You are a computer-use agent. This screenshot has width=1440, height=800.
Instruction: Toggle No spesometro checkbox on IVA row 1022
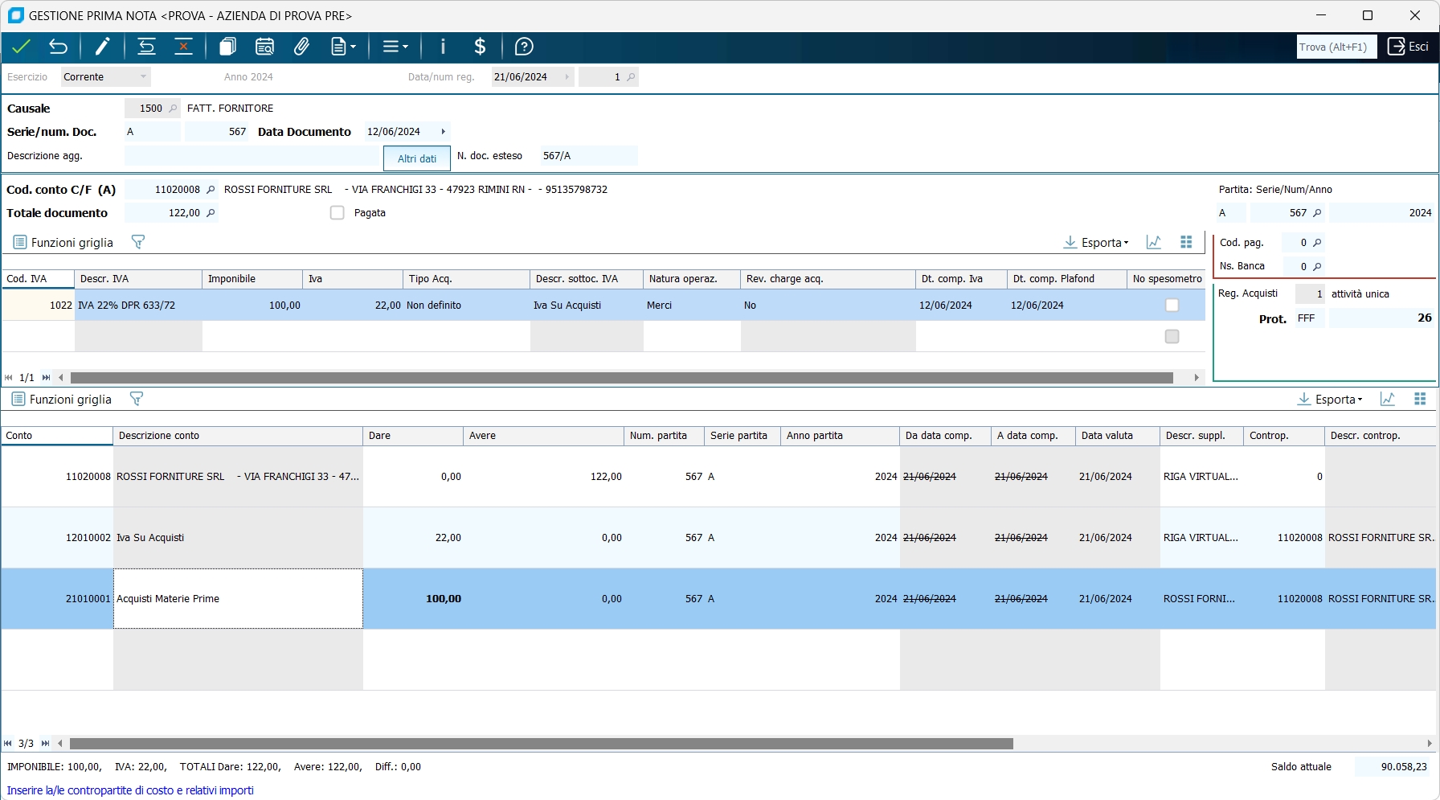1172,306
